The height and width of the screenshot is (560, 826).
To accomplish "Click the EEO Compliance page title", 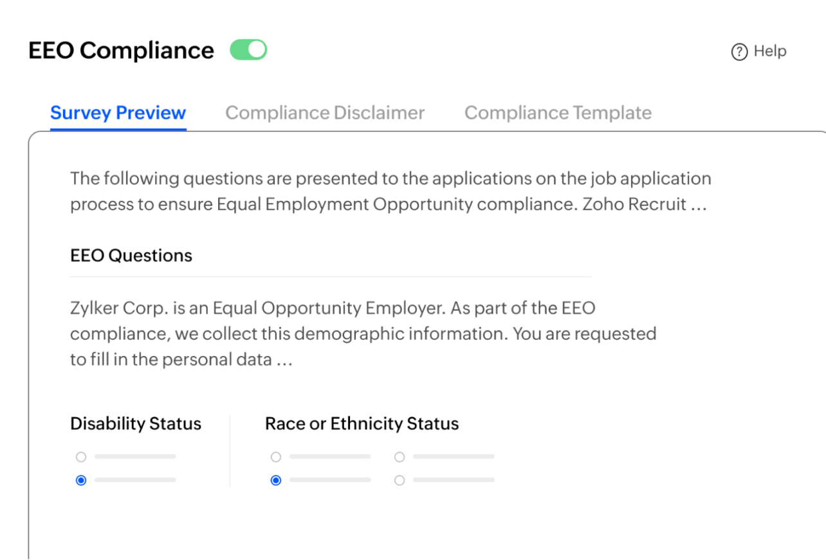I will tap(121, 50).
